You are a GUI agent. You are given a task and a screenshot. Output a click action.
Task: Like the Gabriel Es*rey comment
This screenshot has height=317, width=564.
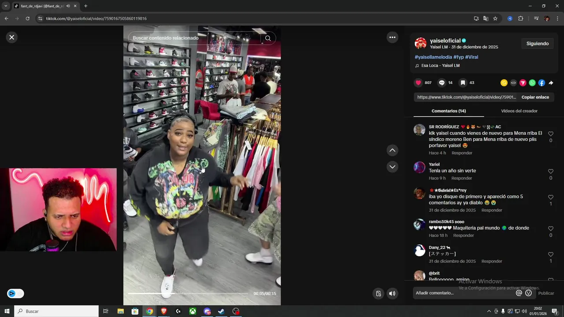coord(550,197)
